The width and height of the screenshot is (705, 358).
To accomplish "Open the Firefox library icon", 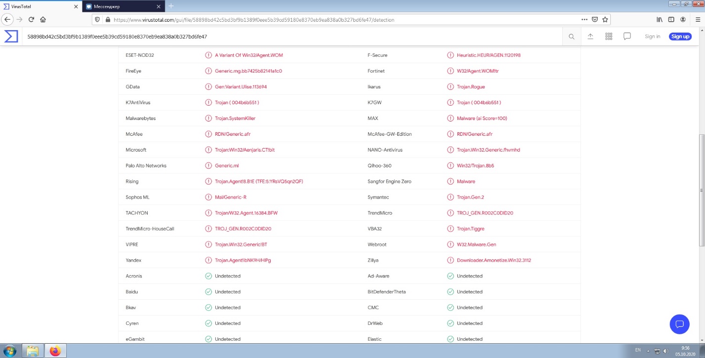I will (659, 20).
